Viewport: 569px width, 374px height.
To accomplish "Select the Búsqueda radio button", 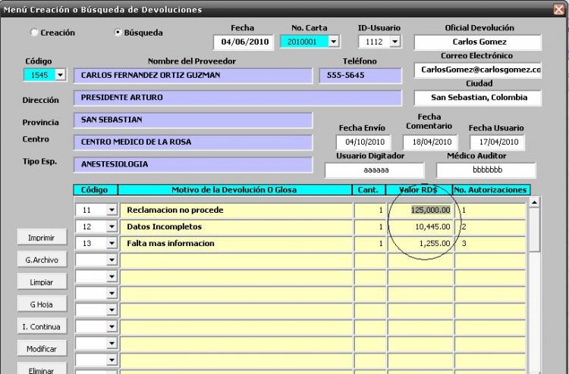I will 118,33.
